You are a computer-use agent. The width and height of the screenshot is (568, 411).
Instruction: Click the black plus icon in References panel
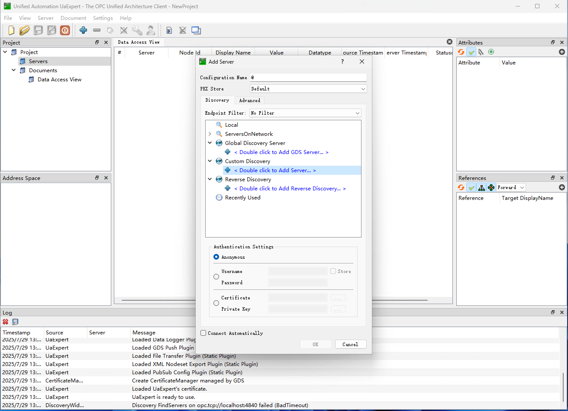(562, 187)
